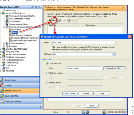Click the Device Setup section icon
The height and width of the screenshot is (115, 134).
coord(2,80)
